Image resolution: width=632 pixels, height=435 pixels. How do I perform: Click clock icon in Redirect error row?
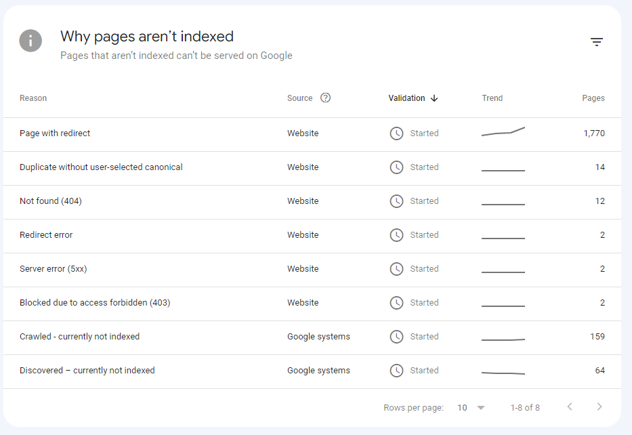pos(396,235)
